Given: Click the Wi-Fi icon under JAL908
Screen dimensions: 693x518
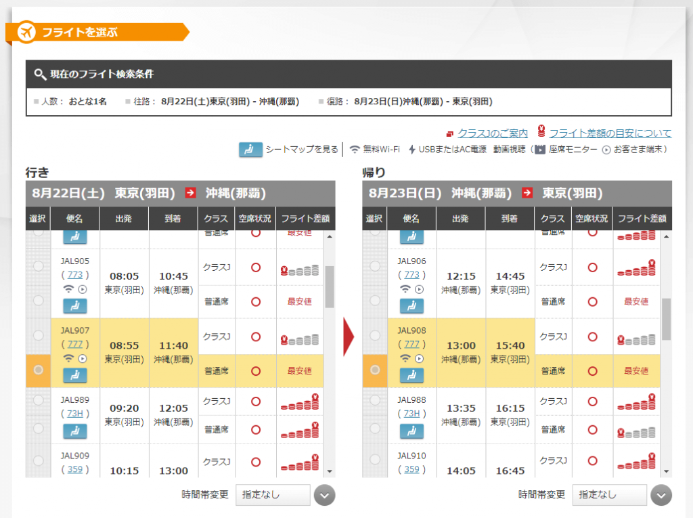Looking at the screenshot, I should pos(405,359).
